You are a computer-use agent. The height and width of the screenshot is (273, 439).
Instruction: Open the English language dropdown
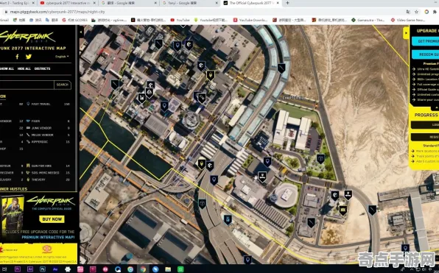tap(62, 57)
